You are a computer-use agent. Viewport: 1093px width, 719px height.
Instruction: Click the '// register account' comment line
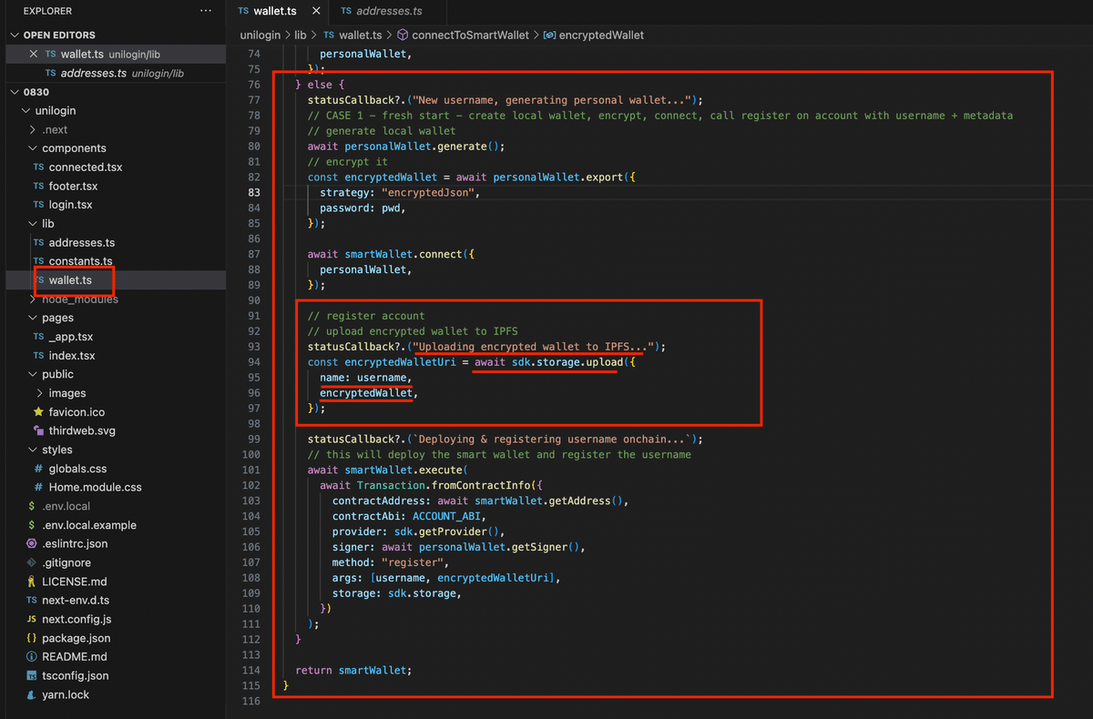366,316
